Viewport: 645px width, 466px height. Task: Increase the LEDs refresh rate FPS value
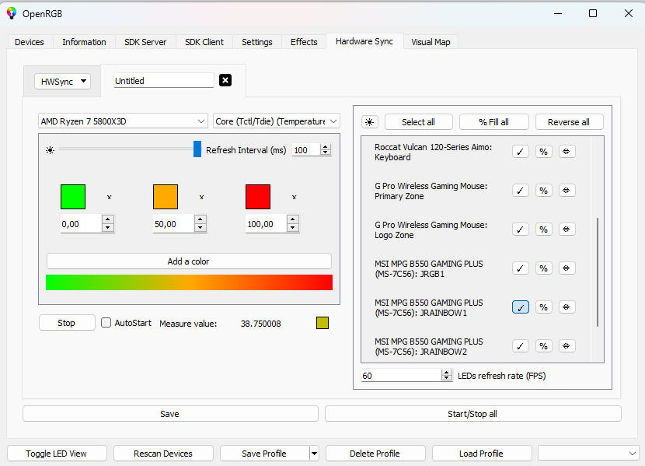tap(446, 373)
